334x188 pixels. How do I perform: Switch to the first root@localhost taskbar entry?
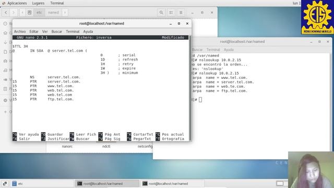pos(107,183)
